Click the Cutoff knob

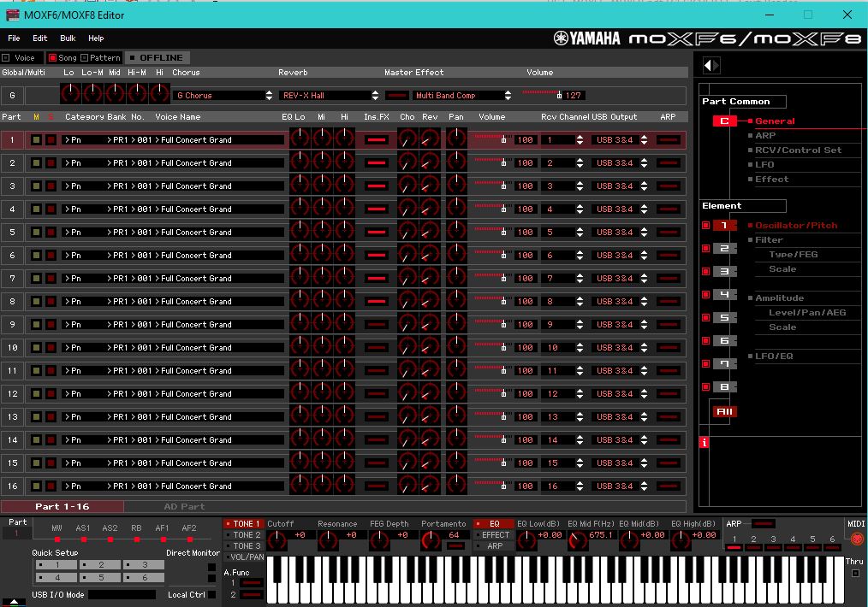(x=276, y=539)
